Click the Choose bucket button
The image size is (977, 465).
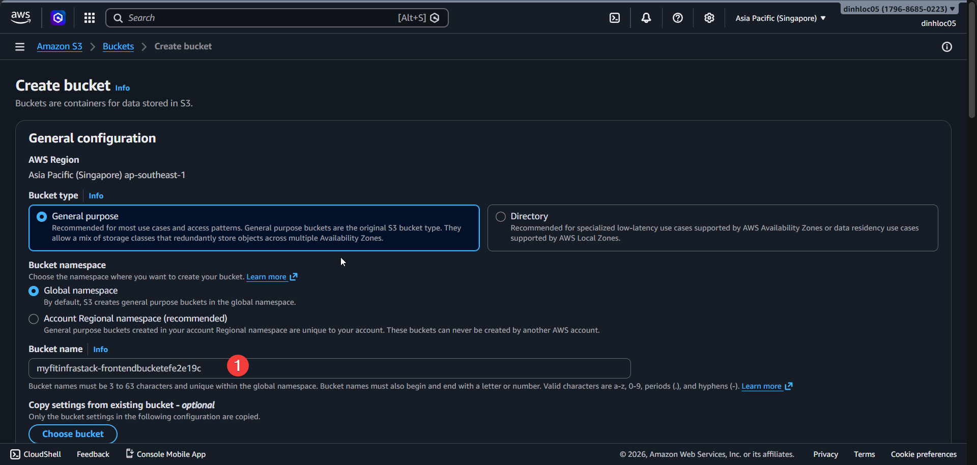[73, 433]
